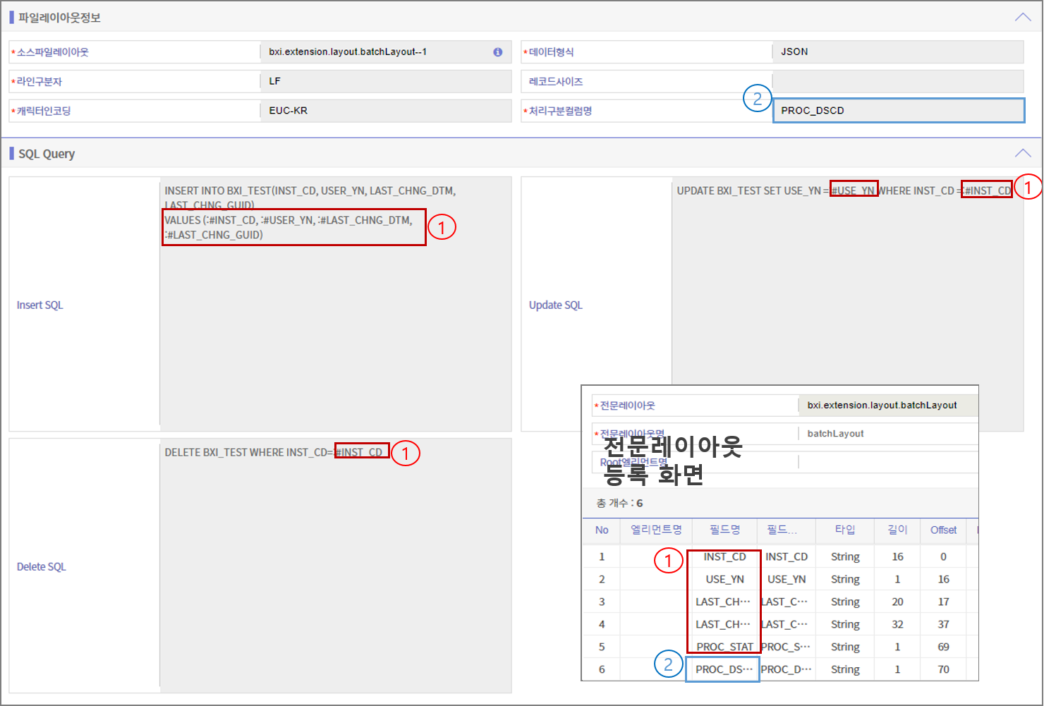Click the 필드명 column header
1044x706 pixels.
pos(724,530)
